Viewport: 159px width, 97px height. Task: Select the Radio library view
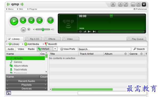coord(31,49)
